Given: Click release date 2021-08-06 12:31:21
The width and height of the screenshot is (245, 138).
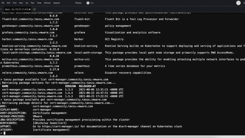Looking at the screenshot, I should [101, 90].
